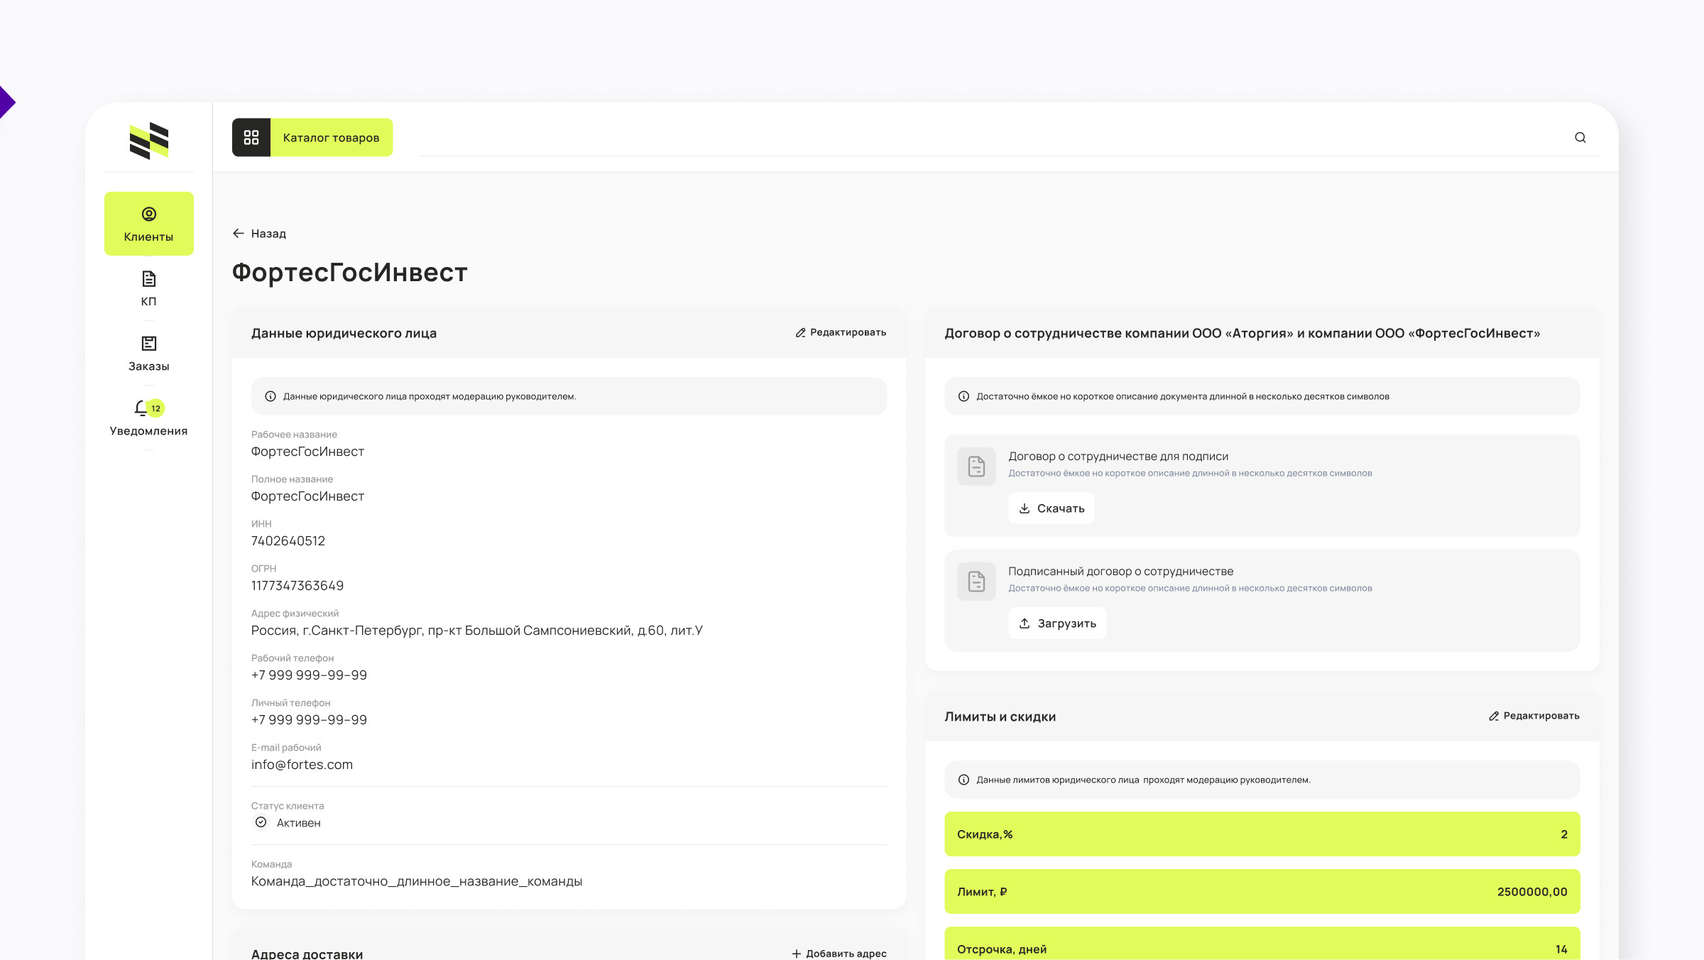Open the catalog grid icon button
1704x960 pixels.
pos(251,138)
